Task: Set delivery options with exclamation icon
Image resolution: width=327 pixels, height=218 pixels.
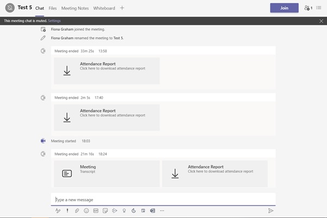Action: [67, 210]
